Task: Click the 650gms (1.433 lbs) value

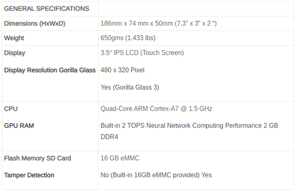Action: [128, 38]
